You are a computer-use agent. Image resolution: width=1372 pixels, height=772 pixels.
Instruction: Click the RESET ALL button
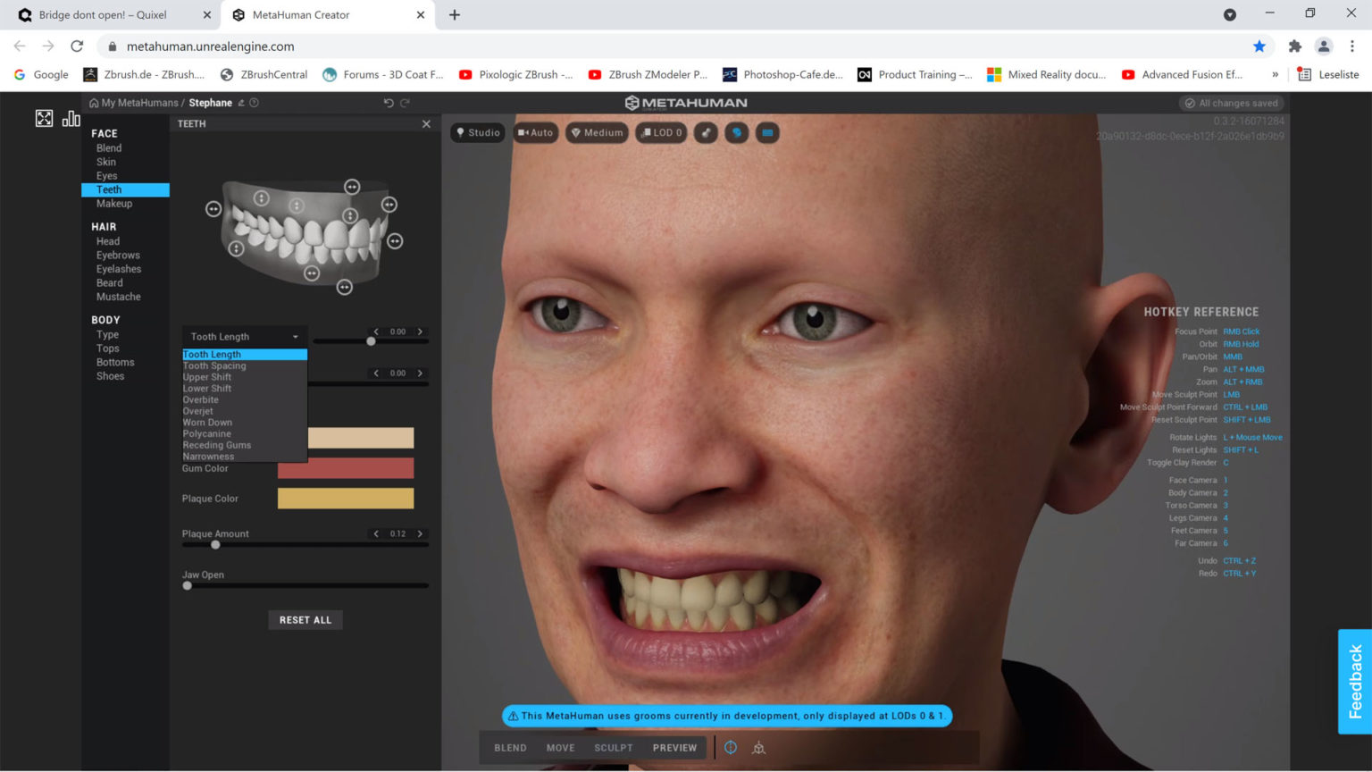(305, 619)
